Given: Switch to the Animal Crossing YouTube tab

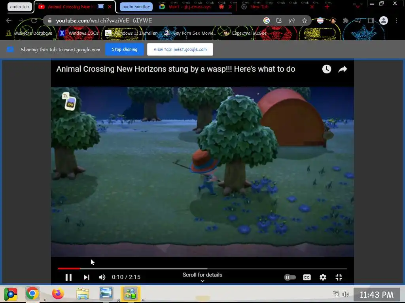Looking at the screenshot, I should (69, 7).
